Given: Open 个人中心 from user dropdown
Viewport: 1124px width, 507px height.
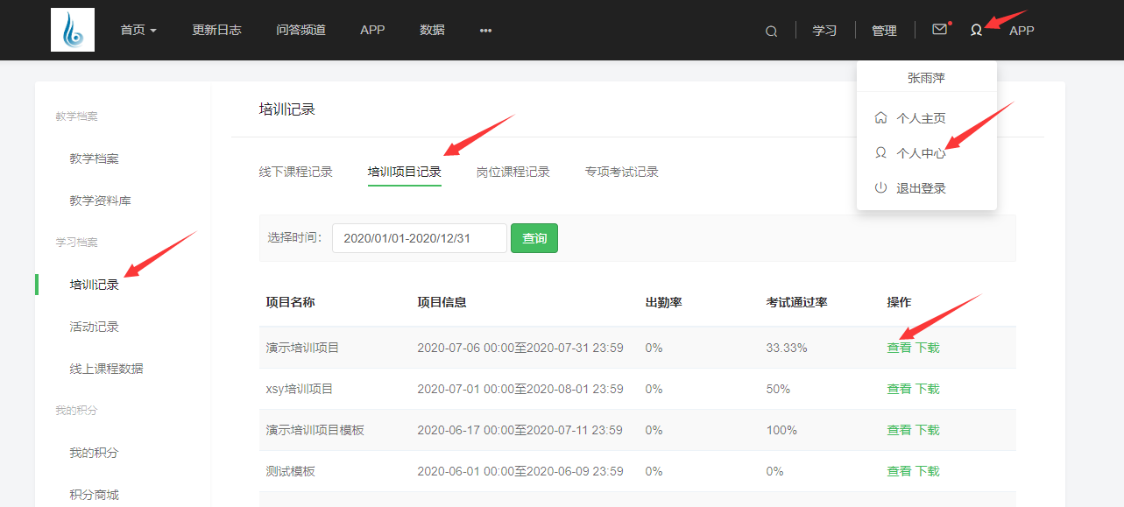Looking at the screenshot, I should 921,153.
